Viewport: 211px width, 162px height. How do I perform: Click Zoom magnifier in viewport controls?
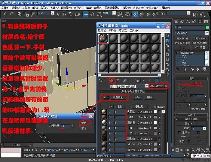pyautogui.click(x=193, y=150)
